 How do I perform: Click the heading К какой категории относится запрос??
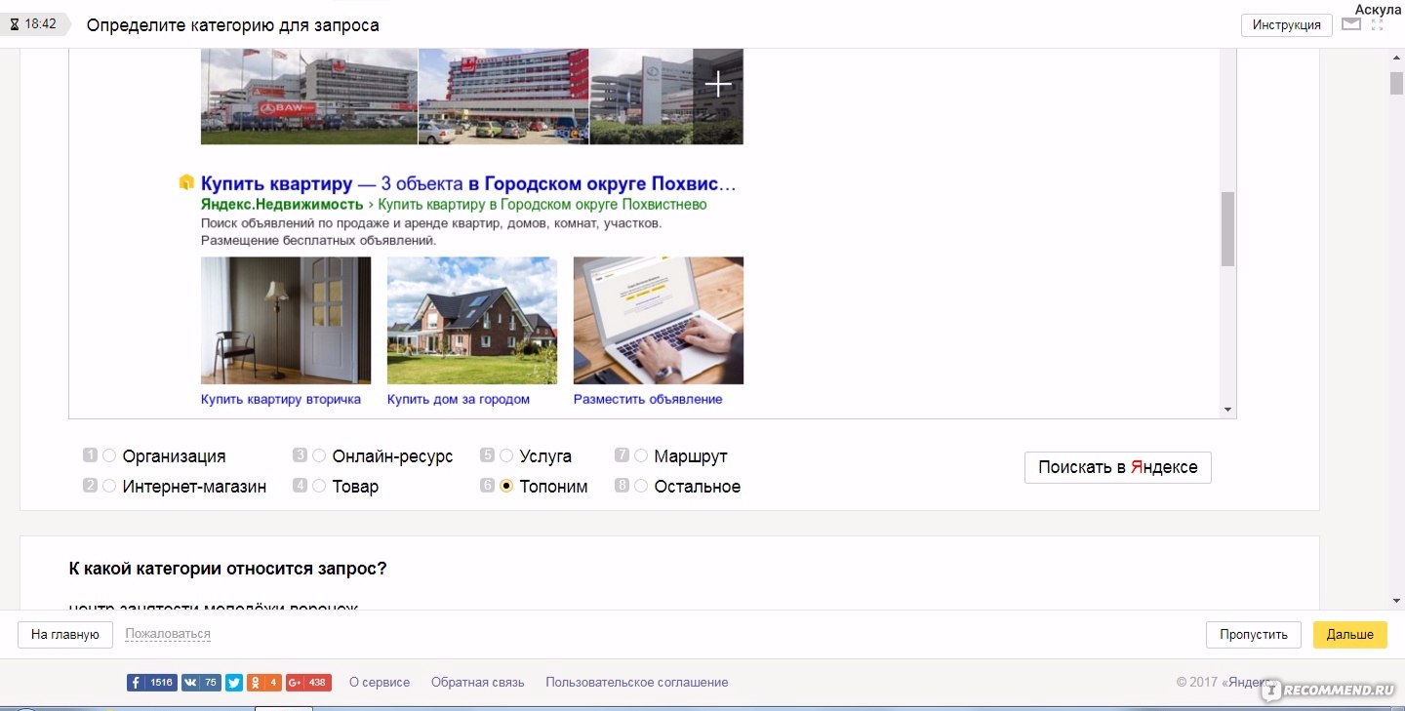click(227, 569)
